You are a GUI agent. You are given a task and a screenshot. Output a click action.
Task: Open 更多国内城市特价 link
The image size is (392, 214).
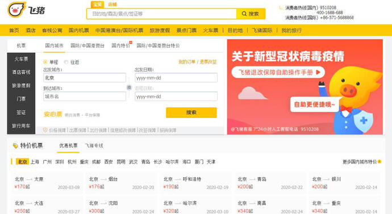pos(359,162)
